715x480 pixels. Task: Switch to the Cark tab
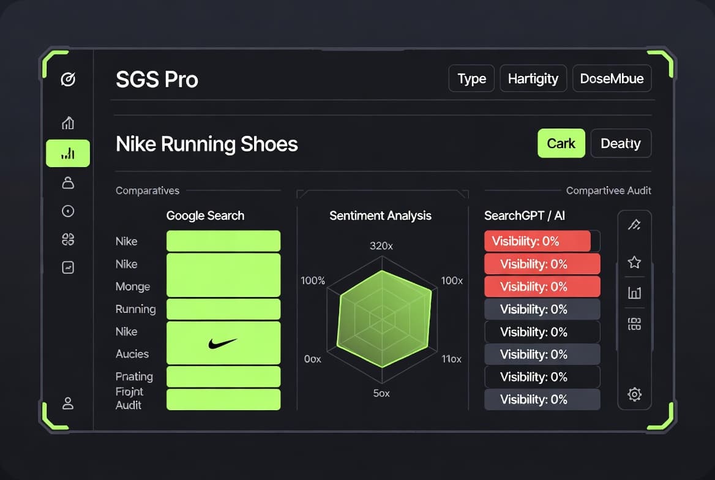coord(561,143)
